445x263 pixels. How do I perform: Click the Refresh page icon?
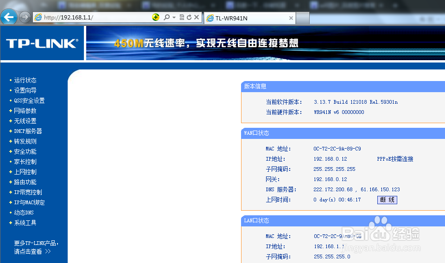[x=189, y=17]
